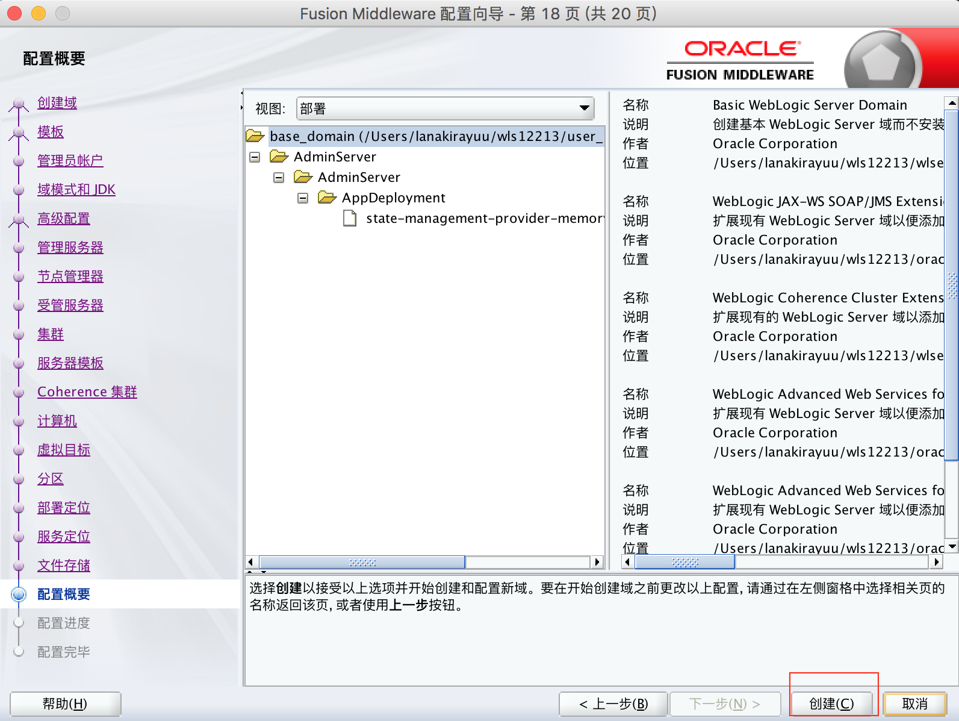This screenshot has height=721, width=959.
Task: Click the 创建(C) button
Action: point(831,704)
